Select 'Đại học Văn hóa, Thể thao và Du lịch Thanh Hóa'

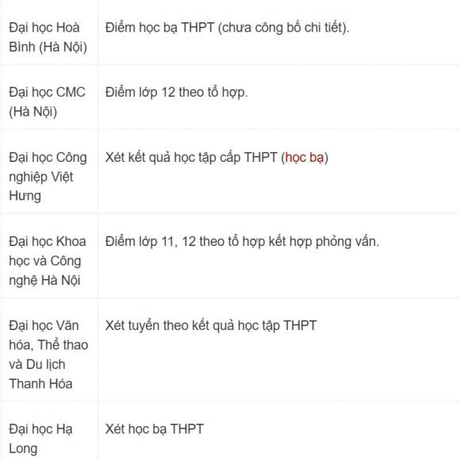pyautogui.click(x=48, y=355)
